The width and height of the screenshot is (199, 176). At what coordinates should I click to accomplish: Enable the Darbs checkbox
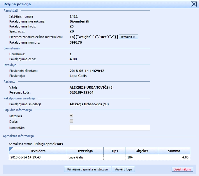(x=71, y=121)
